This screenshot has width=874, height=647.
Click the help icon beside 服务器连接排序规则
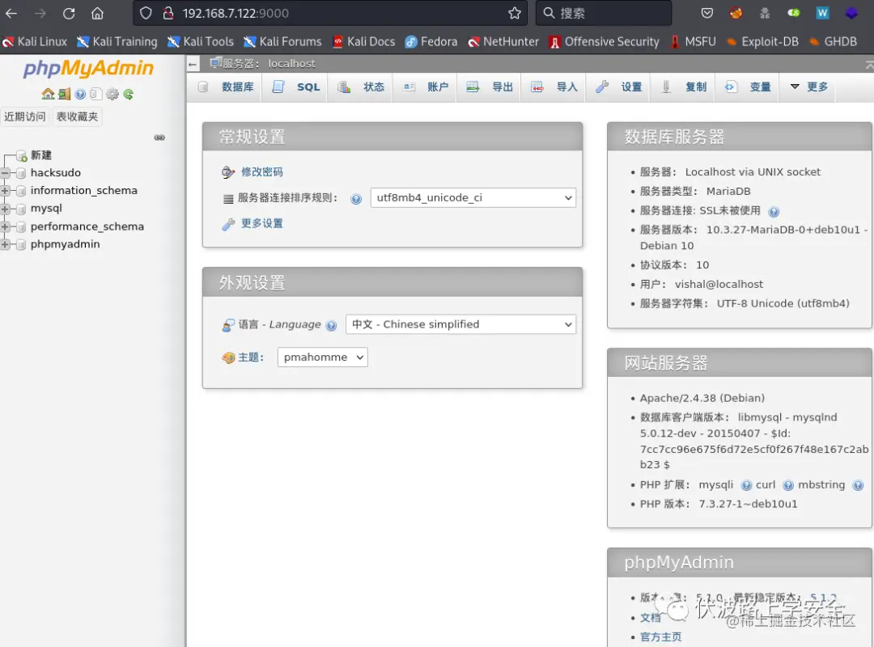coord(356,198)
